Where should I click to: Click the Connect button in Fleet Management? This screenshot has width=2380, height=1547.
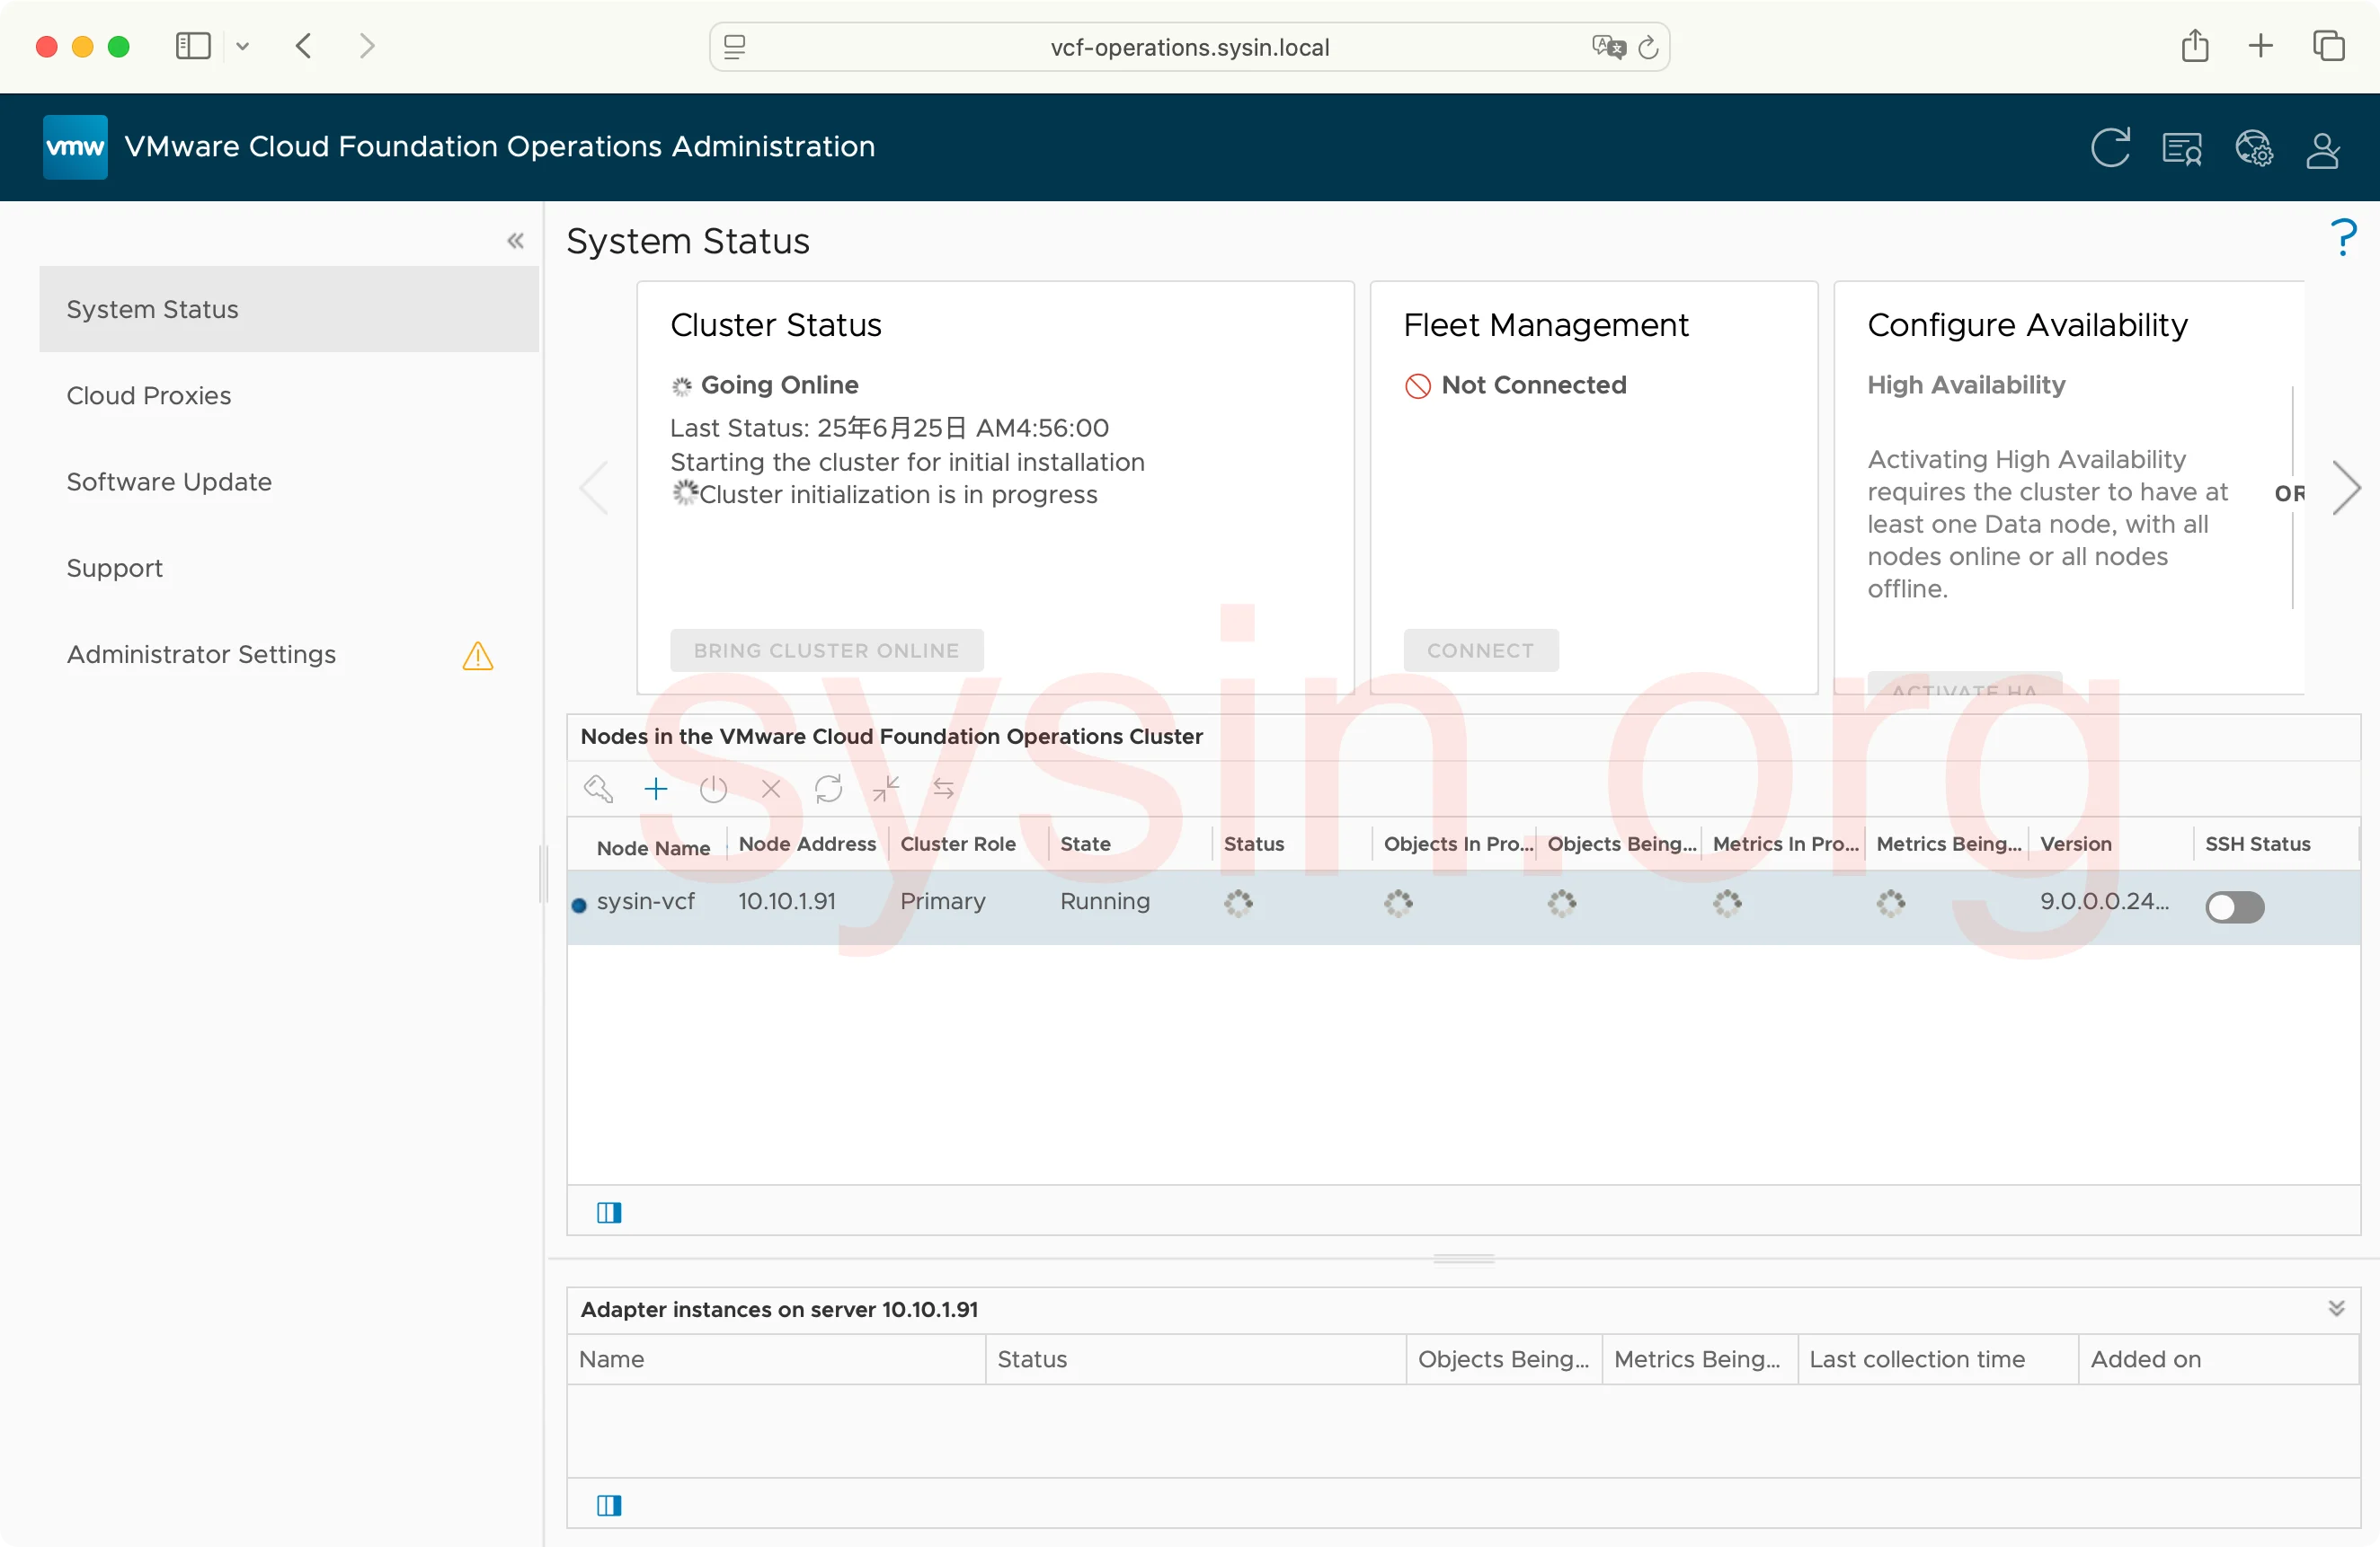1479,650
